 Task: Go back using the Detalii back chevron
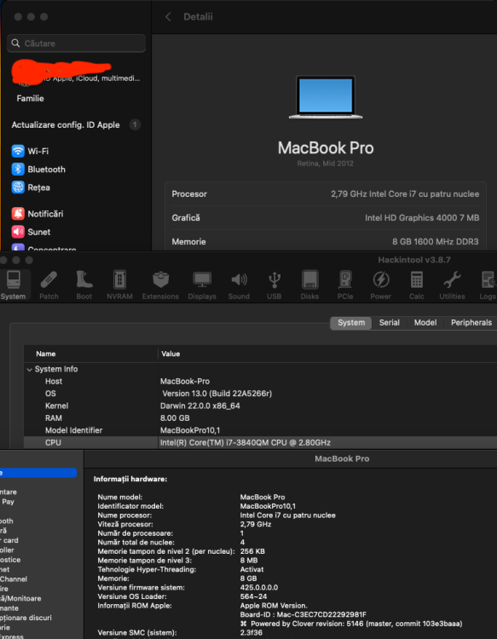tap(168, 17)
